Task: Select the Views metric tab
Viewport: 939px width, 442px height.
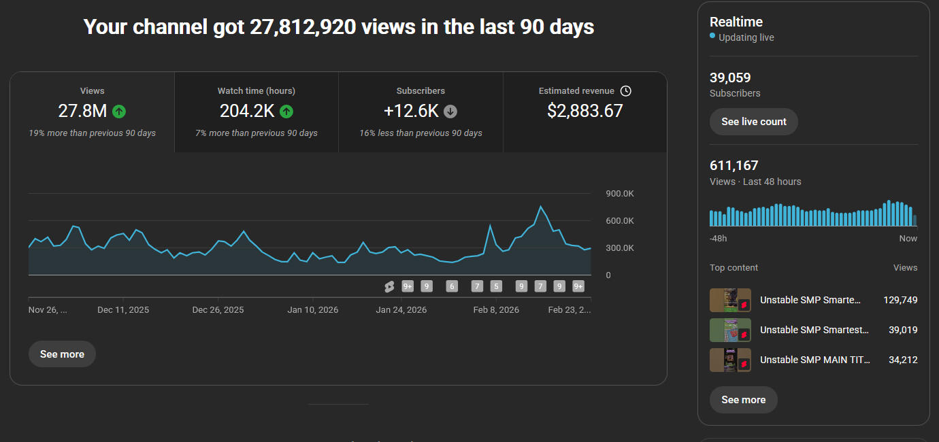Action: pos(93,112)
